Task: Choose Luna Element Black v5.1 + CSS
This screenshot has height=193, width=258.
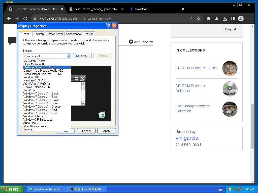Action: [47, 74]
